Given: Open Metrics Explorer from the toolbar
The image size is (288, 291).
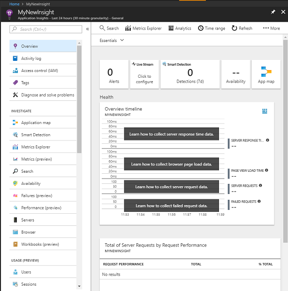Looking at the screenshot, I should coord(143,28).
